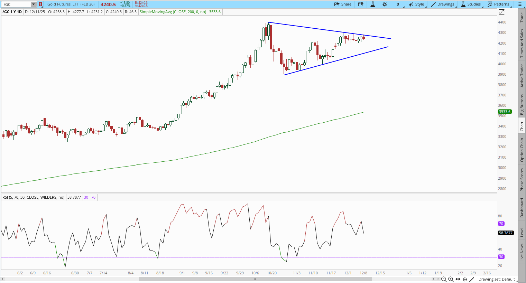The width and height of the screenshot is (526, 283).
Task: Open the /GC symbol dropdown arrow
Action: 34,4
